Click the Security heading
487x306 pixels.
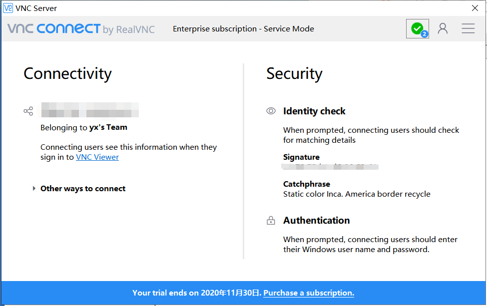coord(294,74)
